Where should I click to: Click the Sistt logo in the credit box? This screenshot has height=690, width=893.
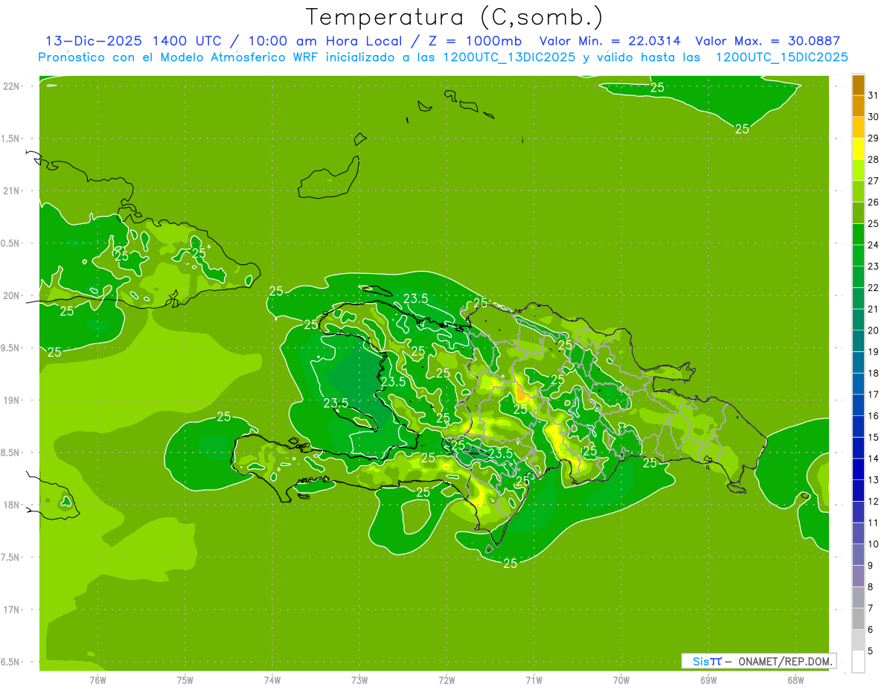[707, 661]
